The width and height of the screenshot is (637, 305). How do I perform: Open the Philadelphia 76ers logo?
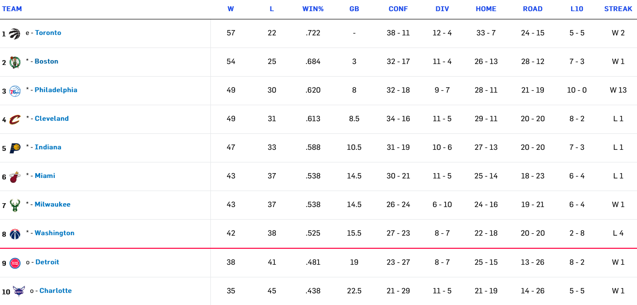(x=15, y=91)
